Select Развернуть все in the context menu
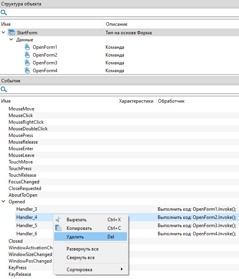239x279 pixels. coord(82,249)
